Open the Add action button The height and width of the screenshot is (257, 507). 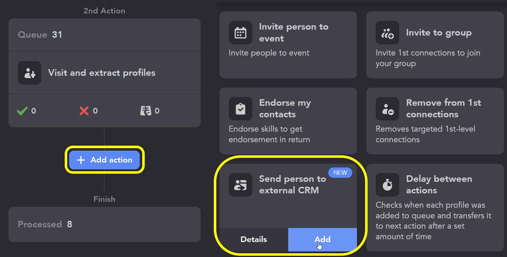[x=104, y=160]
